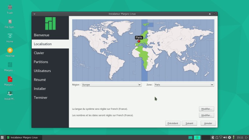Select the Bienvenue step in the sidebar
Viewport: 249px width, 140px height.
[50, 35]
